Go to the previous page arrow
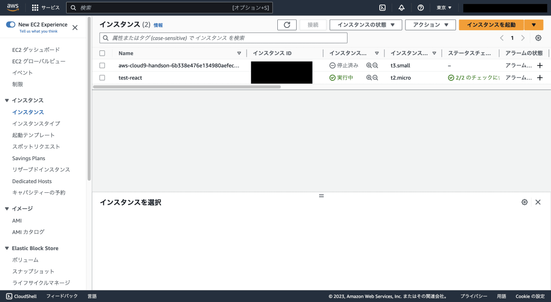551x302 pixels. (501, 38)
